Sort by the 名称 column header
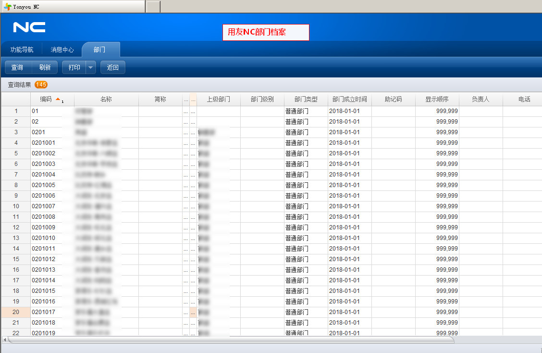 (106, 100)
